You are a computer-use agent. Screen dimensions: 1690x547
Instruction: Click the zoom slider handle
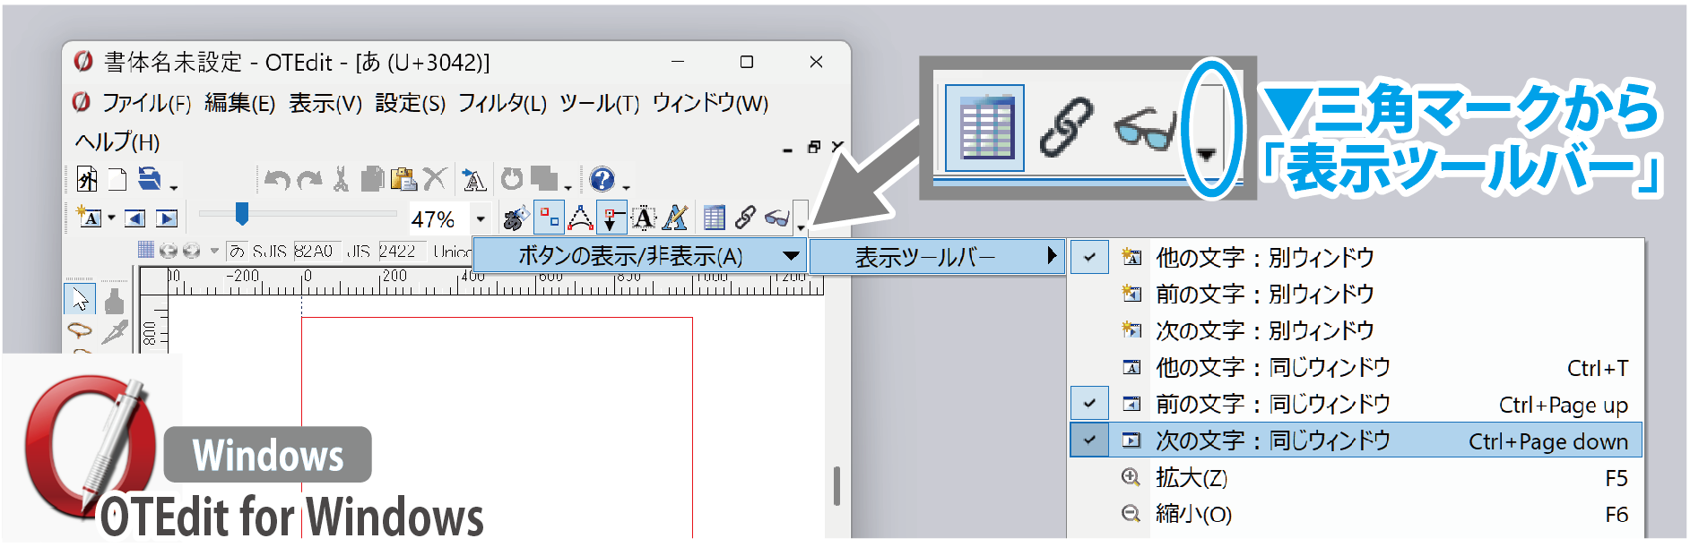point(241,214)
